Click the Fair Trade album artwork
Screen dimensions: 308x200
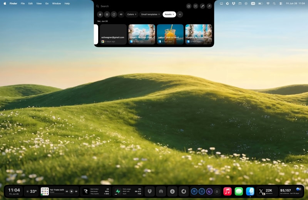click(x=45, y=192)
